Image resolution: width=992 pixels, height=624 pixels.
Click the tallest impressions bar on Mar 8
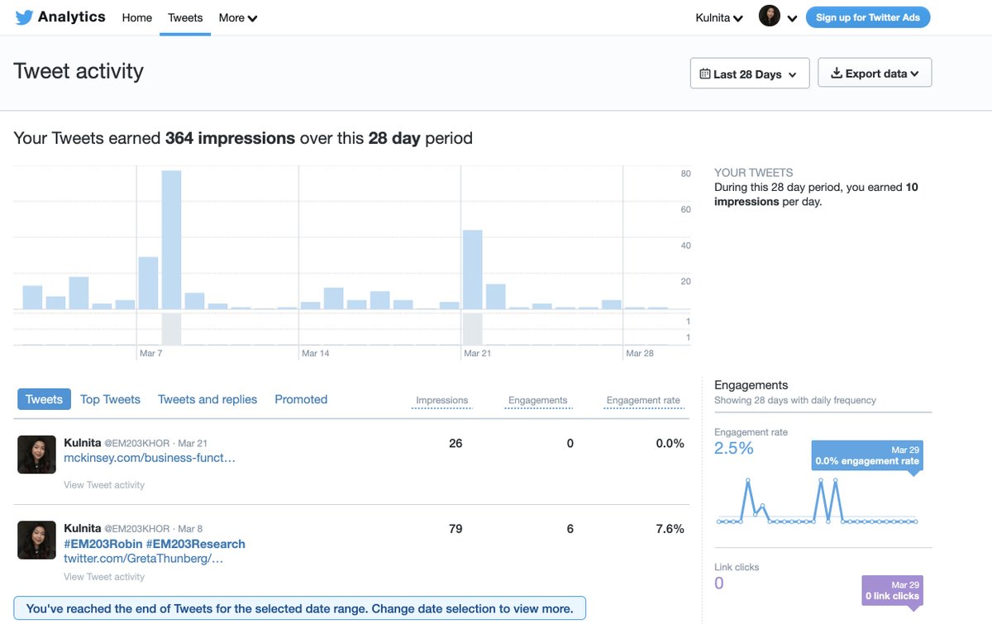(x=171, y=240)
